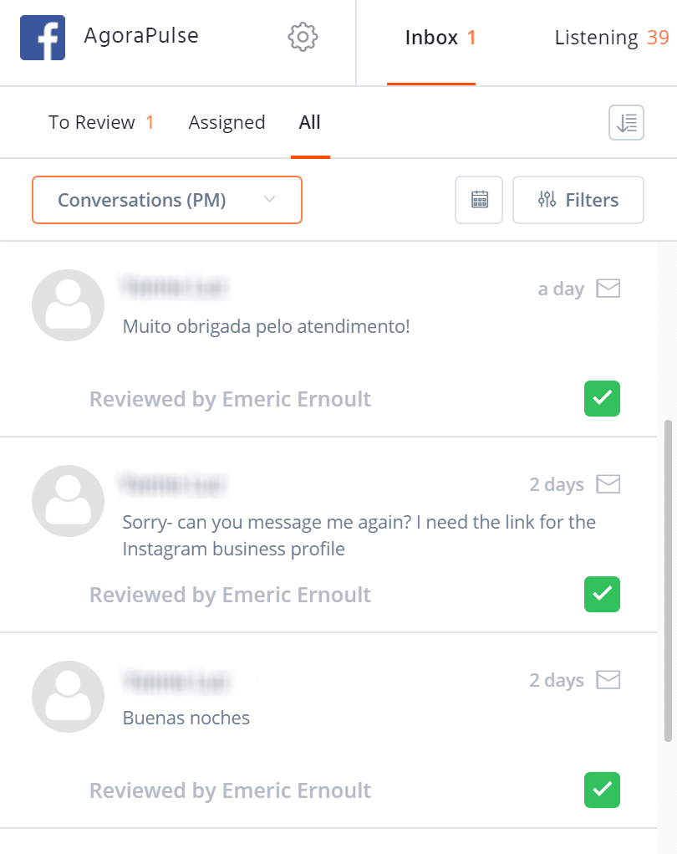Click the Facebook page logo icon
Screen dimensions: 677x854
43,38
